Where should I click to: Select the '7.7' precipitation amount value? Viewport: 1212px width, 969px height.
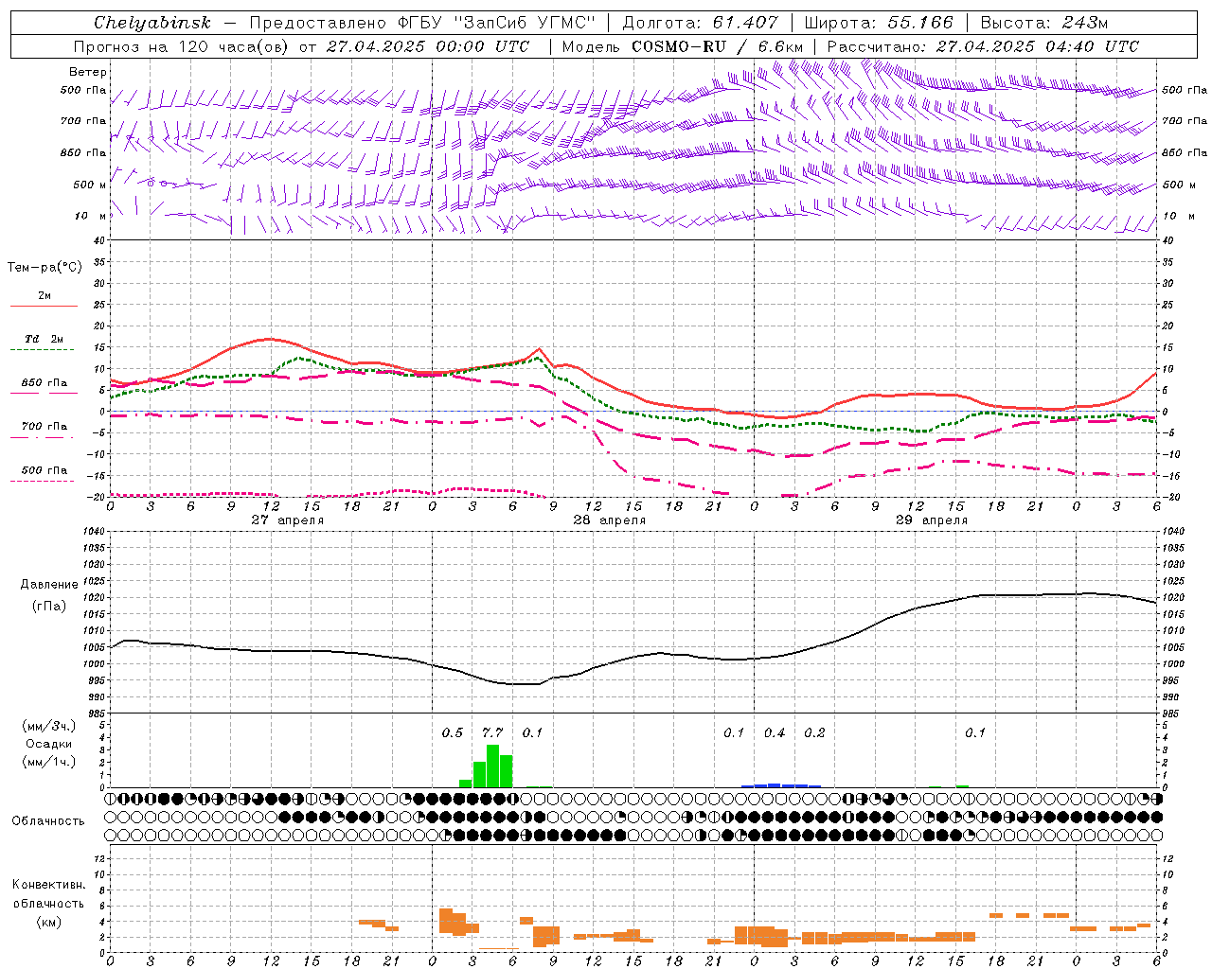click(492, 733)
